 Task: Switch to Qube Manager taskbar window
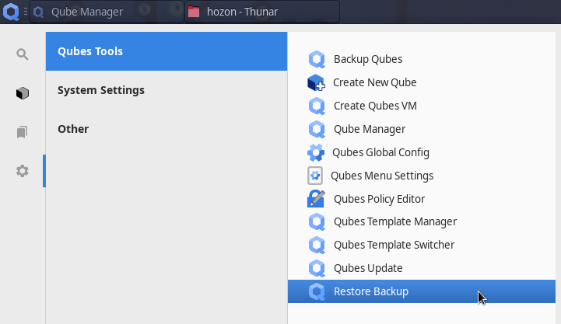(x=107, y=12)
